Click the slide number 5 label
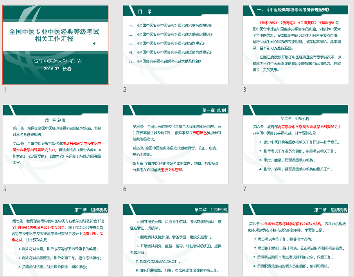This screenshot has height=277, width=354. pyautogui.click(x=5, y=189)
